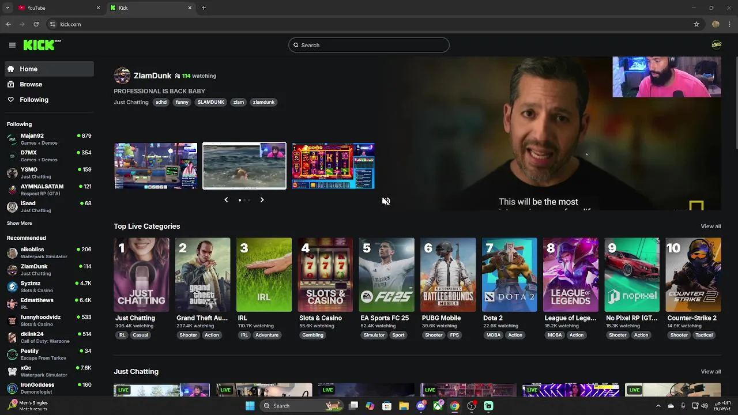Open Xbox app from taskbar
The image size is (738, 415).
click(x=438, y=406)
